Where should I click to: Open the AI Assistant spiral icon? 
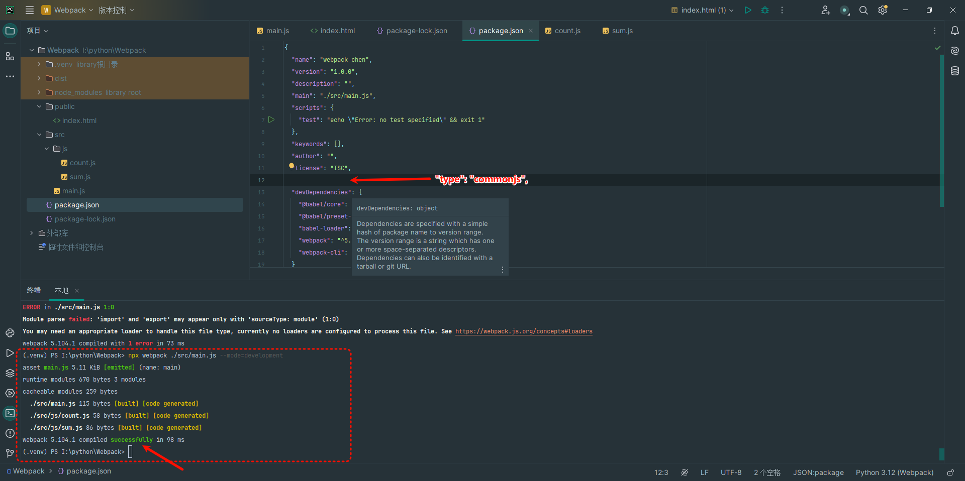point(955,51)
